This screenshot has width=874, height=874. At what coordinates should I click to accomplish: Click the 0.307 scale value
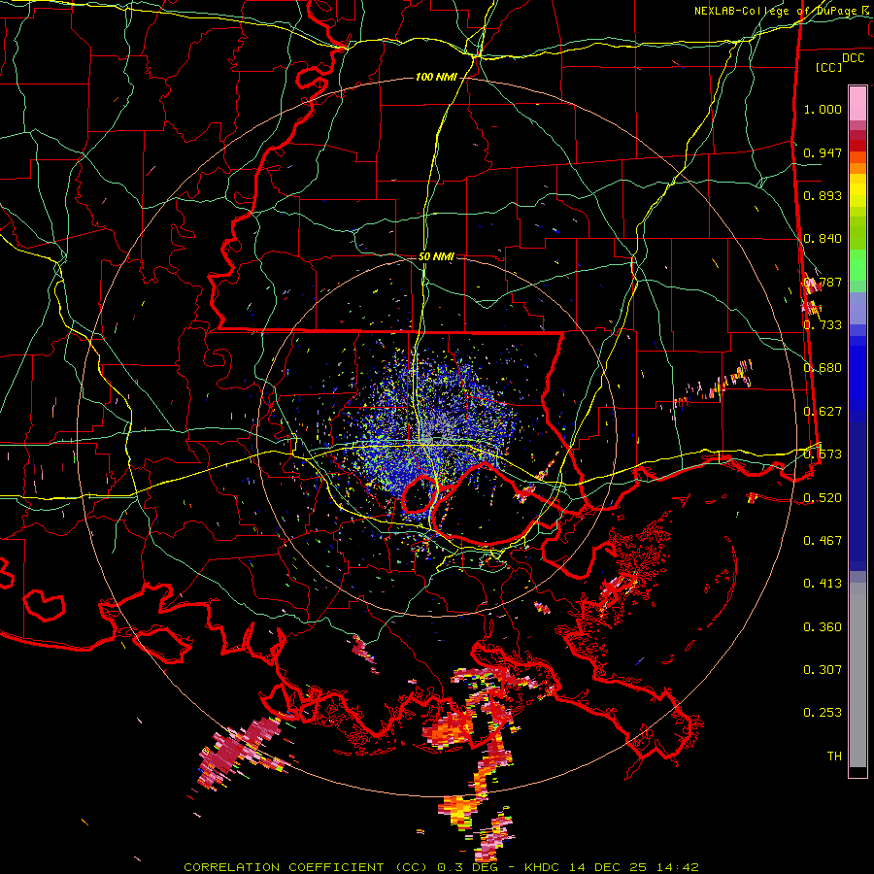[823, 670]
